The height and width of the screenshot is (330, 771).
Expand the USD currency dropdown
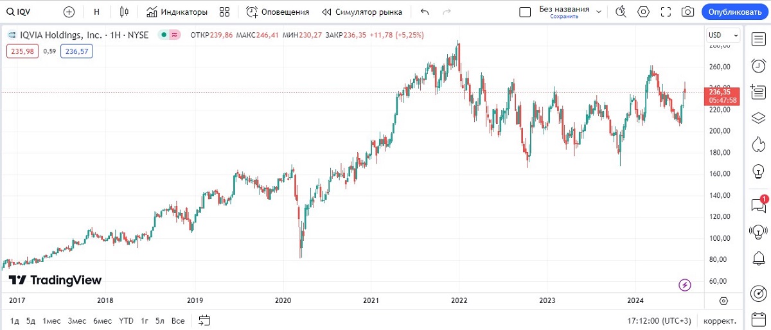pyautogui.click(x=723, y=35)
